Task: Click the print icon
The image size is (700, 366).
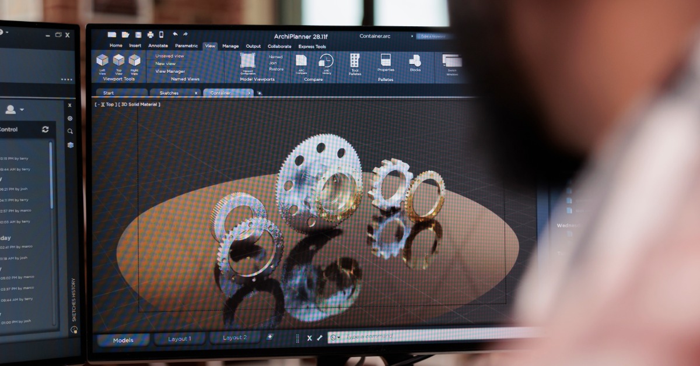Action: click(x=150, y=35)
